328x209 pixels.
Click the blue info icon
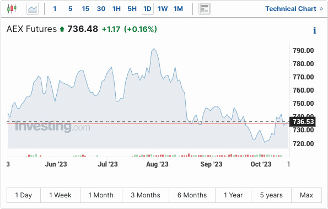[314, 30]
